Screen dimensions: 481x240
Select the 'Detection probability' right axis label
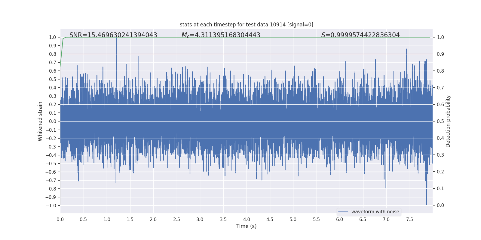point(448,121)
